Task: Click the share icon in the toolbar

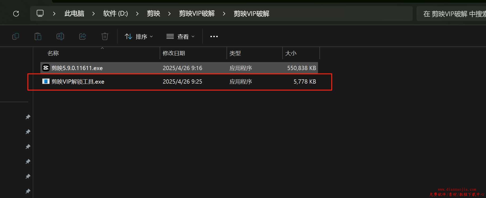Action: (83, 36)
